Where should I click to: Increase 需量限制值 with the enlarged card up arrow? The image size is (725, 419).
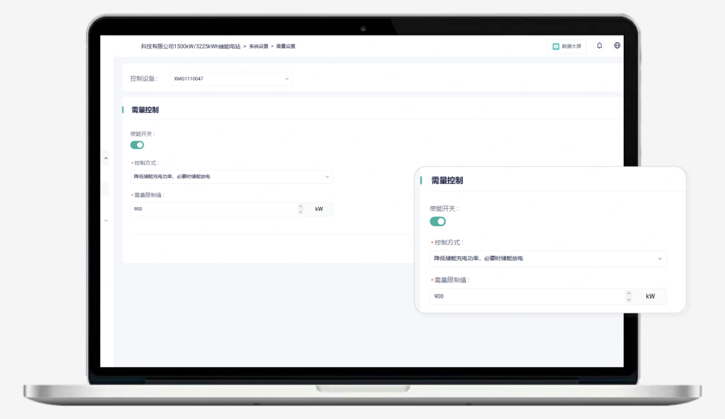tap(628, 293)
